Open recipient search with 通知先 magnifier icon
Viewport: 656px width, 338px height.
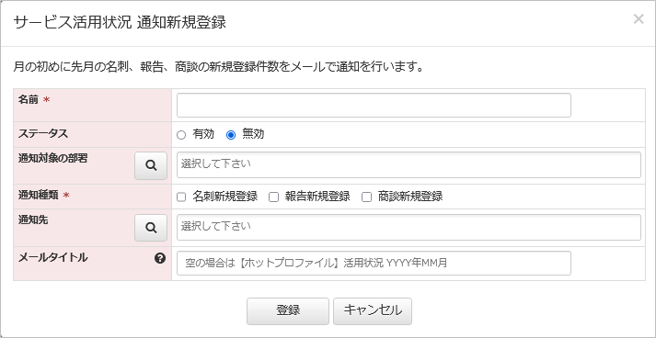pyautogui.click(x=151, y=228)
